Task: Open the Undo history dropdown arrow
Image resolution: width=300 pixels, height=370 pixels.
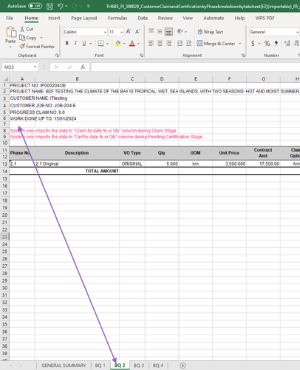Action: 67,6
